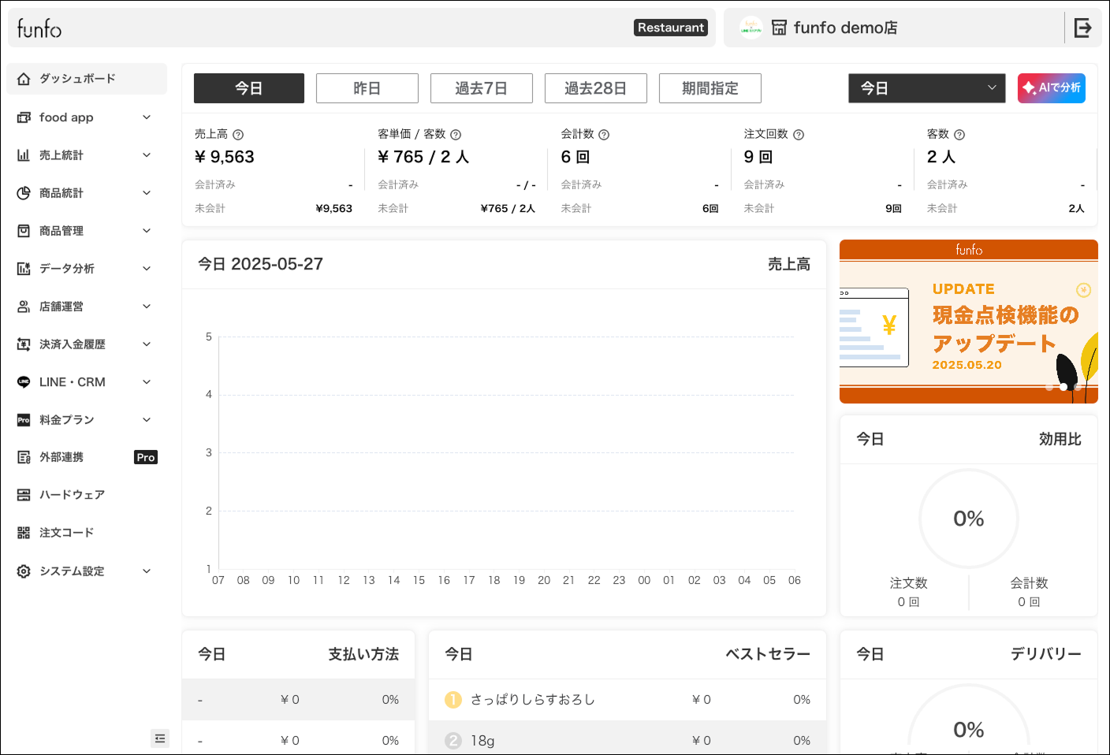Screen dimensions: 1110x755
Task: Click the 商品統計 pie chart icon
Action: click(x=24, y=193)
